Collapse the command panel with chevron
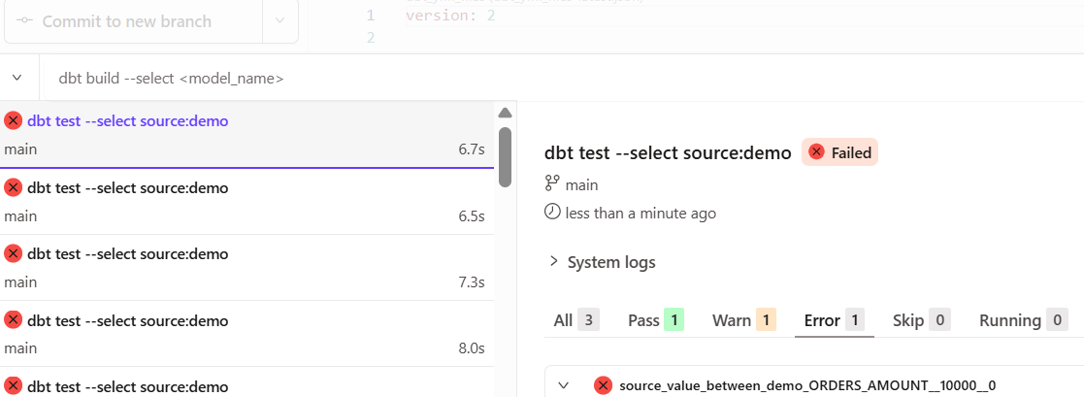 pyautogui.click(x=18, y=78)
